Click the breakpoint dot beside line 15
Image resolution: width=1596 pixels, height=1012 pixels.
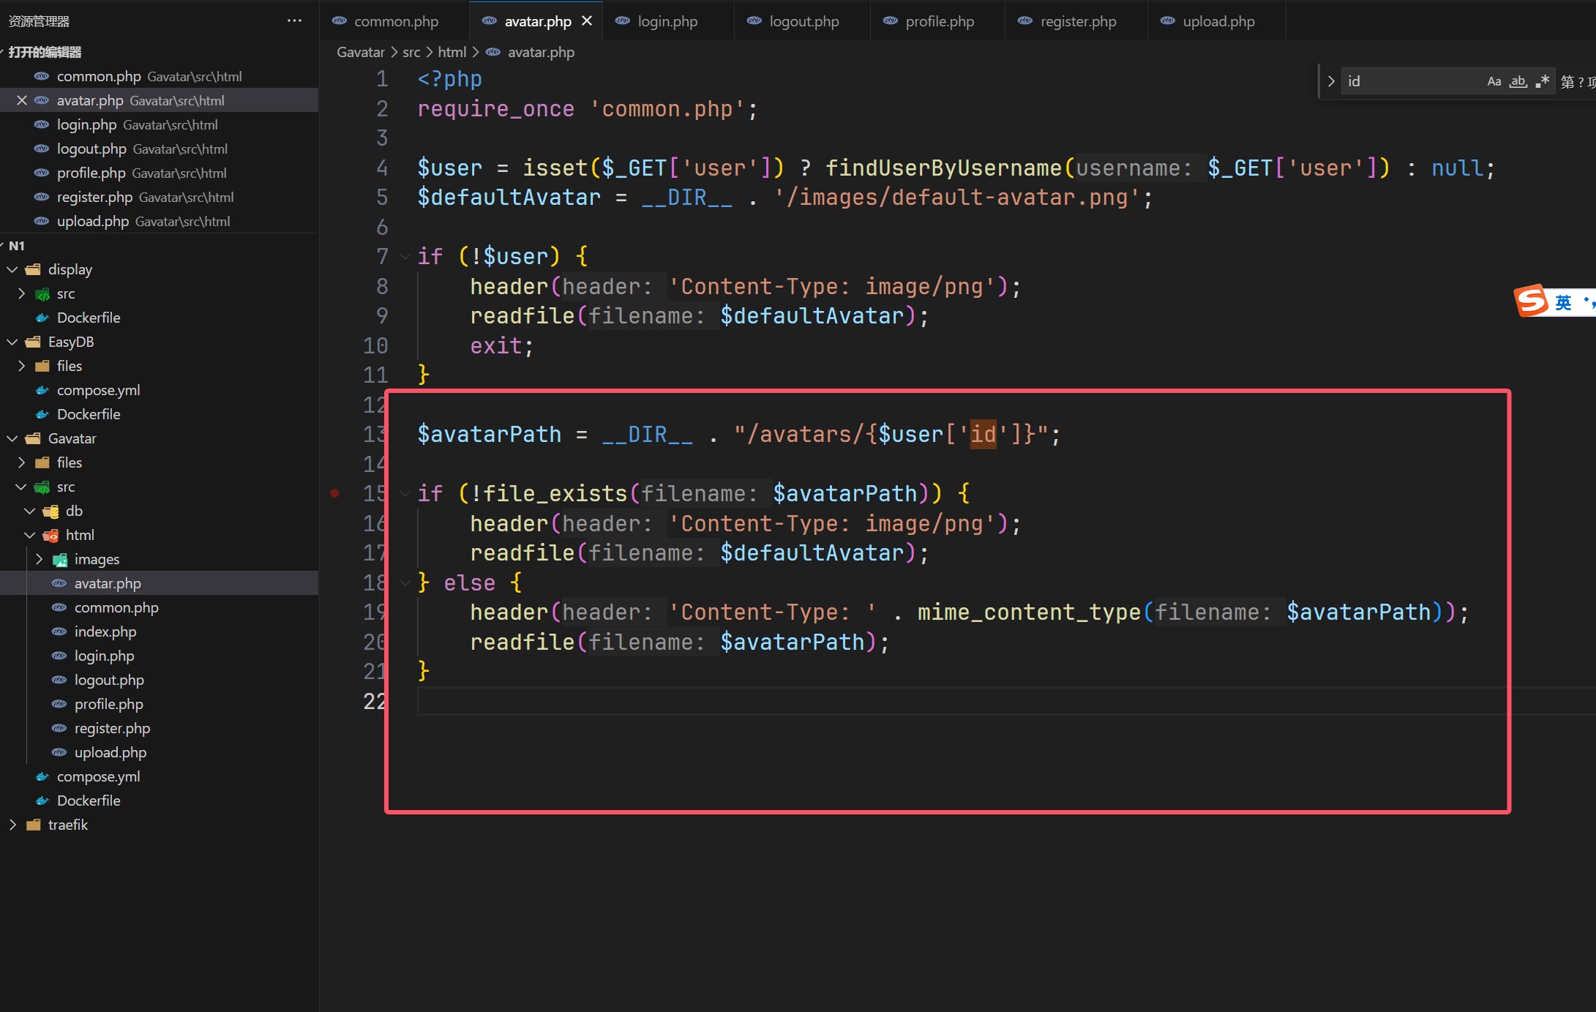click(334, 493)
